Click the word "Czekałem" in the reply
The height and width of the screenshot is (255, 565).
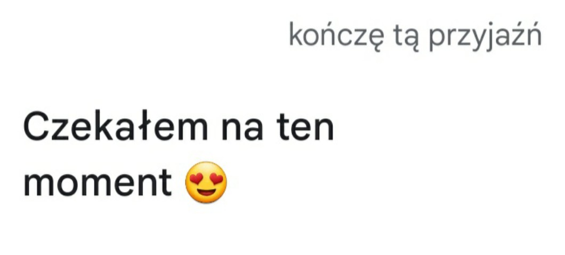click(x=115, y=126)
